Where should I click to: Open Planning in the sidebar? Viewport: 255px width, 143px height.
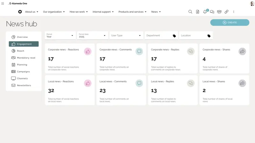tap(24, 65)
